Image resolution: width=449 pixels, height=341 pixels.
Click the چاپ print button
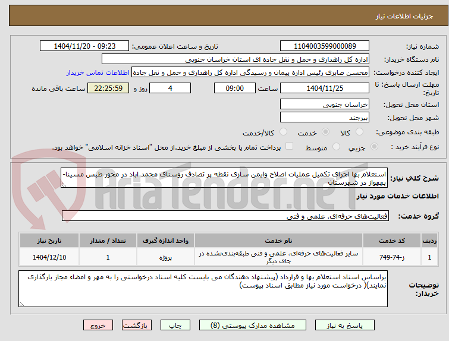pos(175,326)
